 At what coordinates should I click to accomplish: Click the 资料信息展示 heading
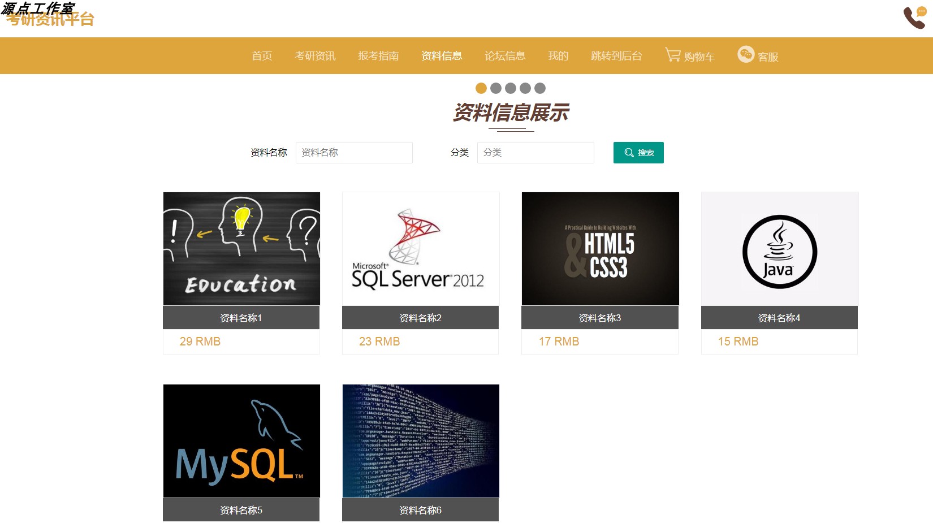pyautogui.click(x=511, y=113)
